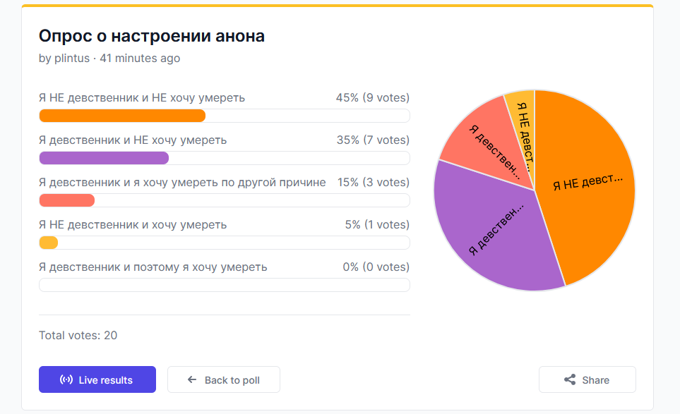The image size is (680, 414).
Task: Click the empty 0% progress bar
Action: [x=224, y=285]
